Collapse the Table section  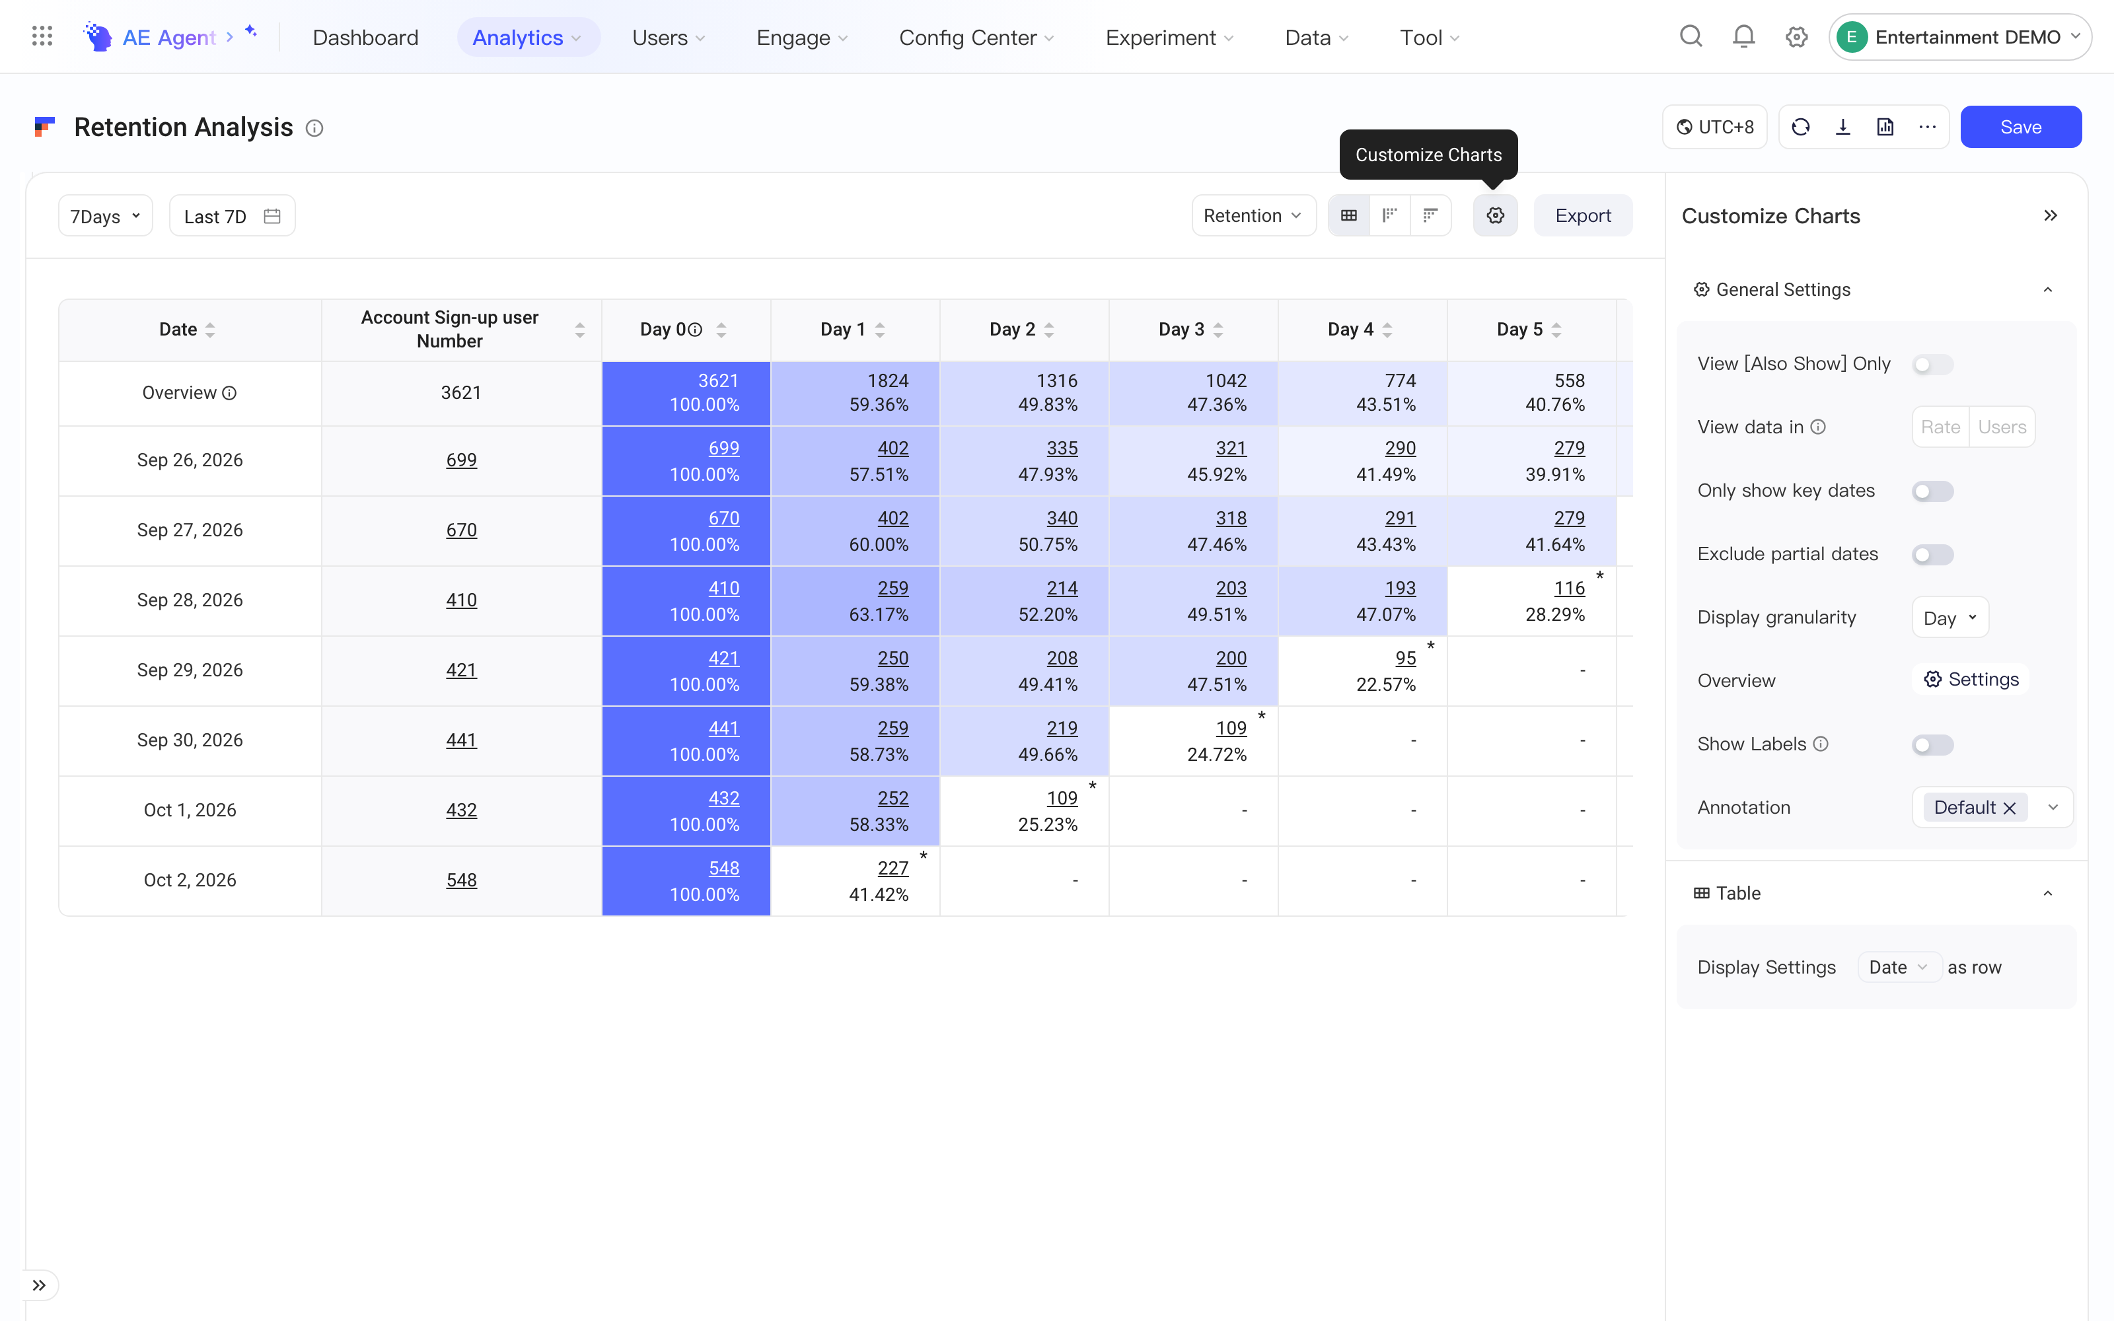2048,894
